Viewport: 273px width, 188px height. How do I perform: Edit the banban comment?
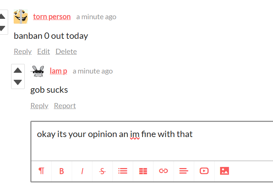44,51
